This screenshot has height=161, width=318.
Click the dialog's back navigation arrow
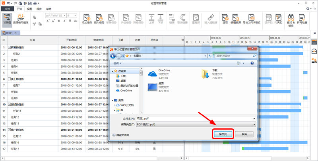click(113, 56)
